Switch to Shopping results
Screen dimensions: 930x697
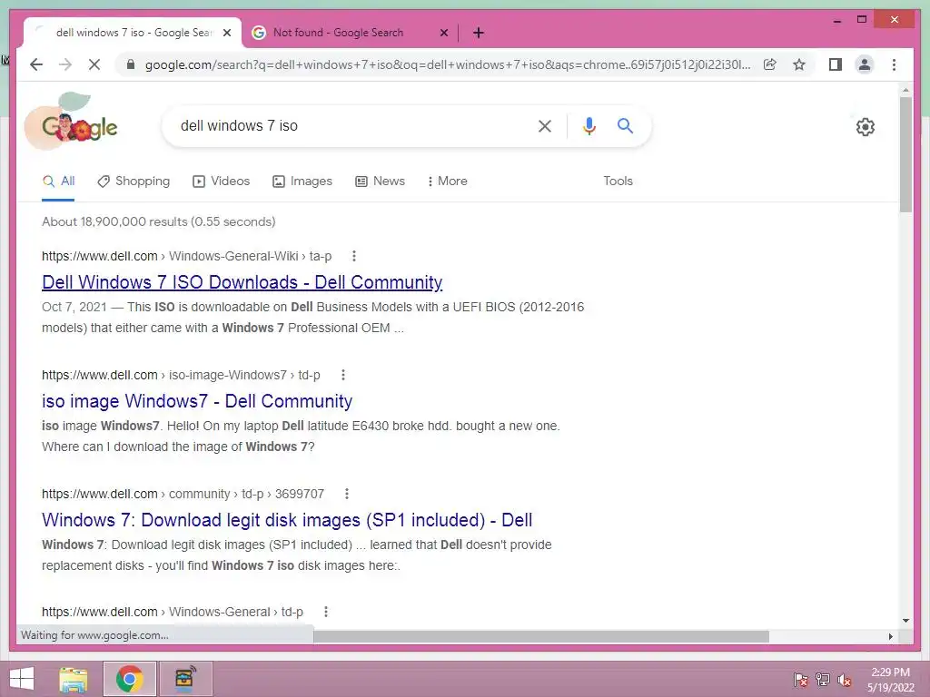[134, 182]
